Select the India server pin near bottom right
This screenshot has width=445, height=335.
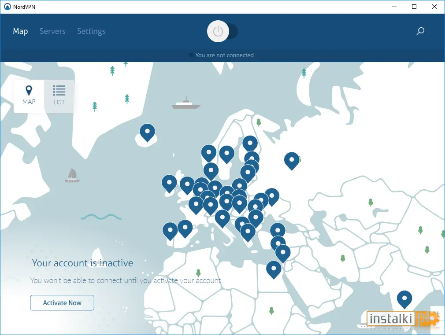404,299
